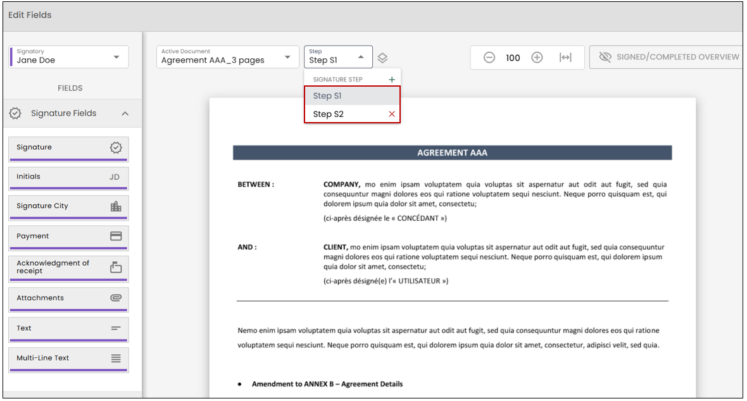Click the fit-to-width icon

(x=565, y=58)
